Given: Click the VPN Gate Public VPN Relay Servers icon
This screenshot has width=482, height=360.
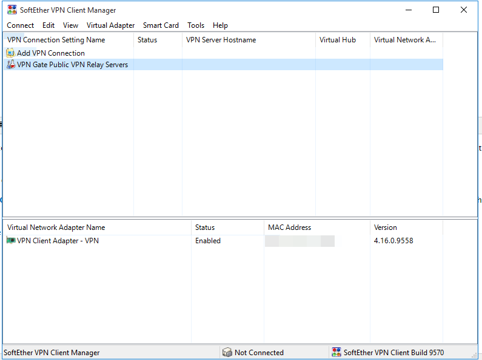Looking at the screenshot, I should click(x=11, y=64).
